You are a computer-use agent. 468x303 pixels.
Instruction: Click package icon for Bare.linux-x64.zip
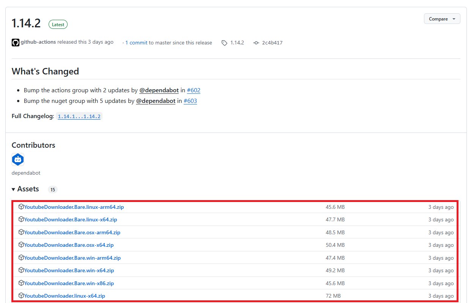pos(21,219)
